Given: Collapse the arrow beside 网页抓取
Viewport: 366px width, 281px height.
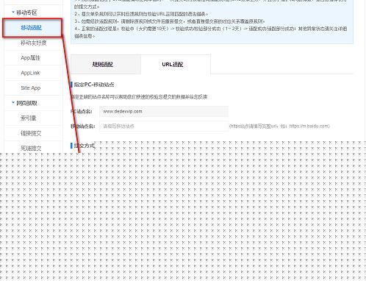Looking at the screenshot, I should point(13,103).
